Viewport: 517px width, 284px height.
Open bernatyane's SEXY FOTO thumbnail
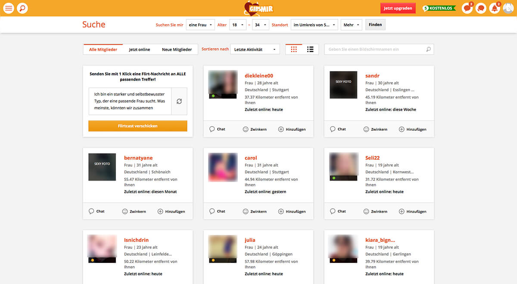[x=102, y=167]
